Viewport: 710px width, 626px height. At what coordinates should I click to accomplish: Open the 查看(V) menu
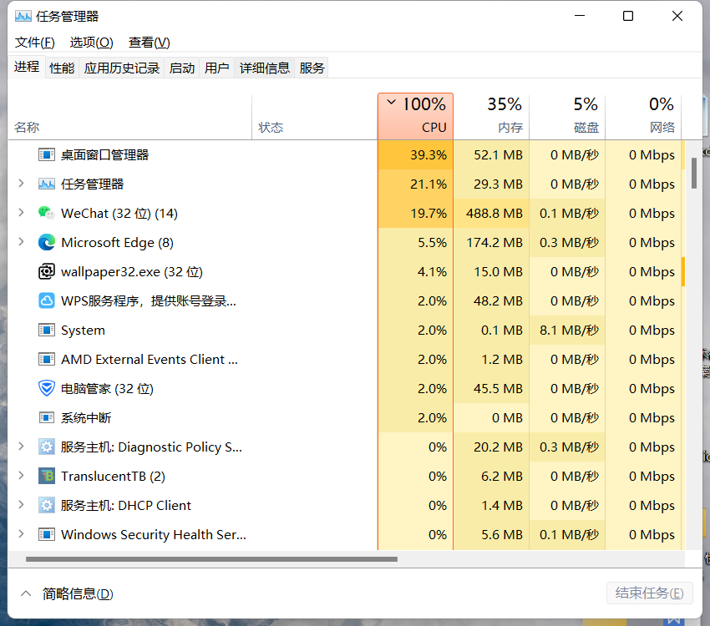tap(150, 43)
